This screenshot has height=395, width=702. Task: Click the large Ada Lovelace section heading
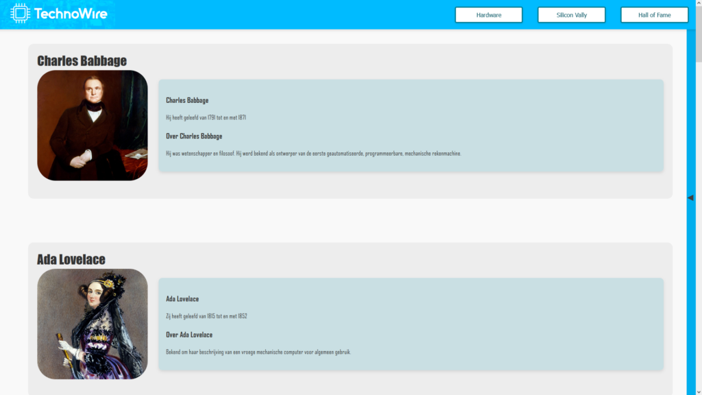pyautogui.click(x=71, y=259)
